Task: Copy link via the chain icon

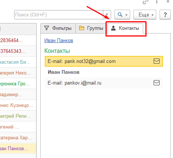Action: [x=145, y=2]
